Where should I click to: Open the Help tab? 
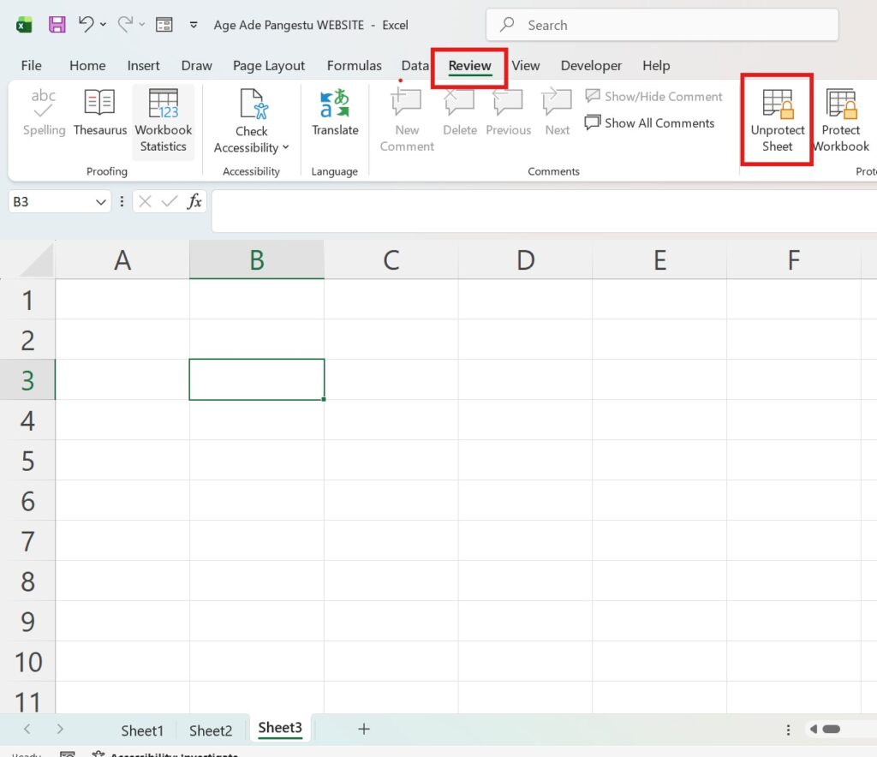656,65
